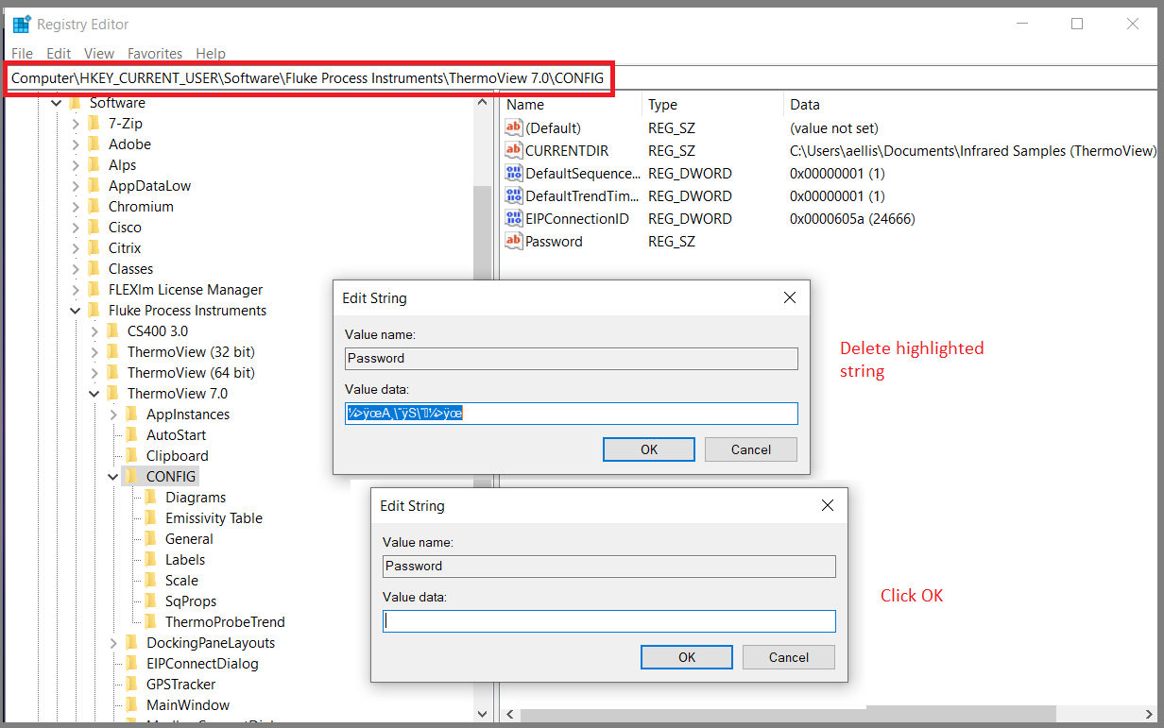Viewport: 1164px width, 728px height.
Task: Collapse the Software tree node
Action: (57, 103)
